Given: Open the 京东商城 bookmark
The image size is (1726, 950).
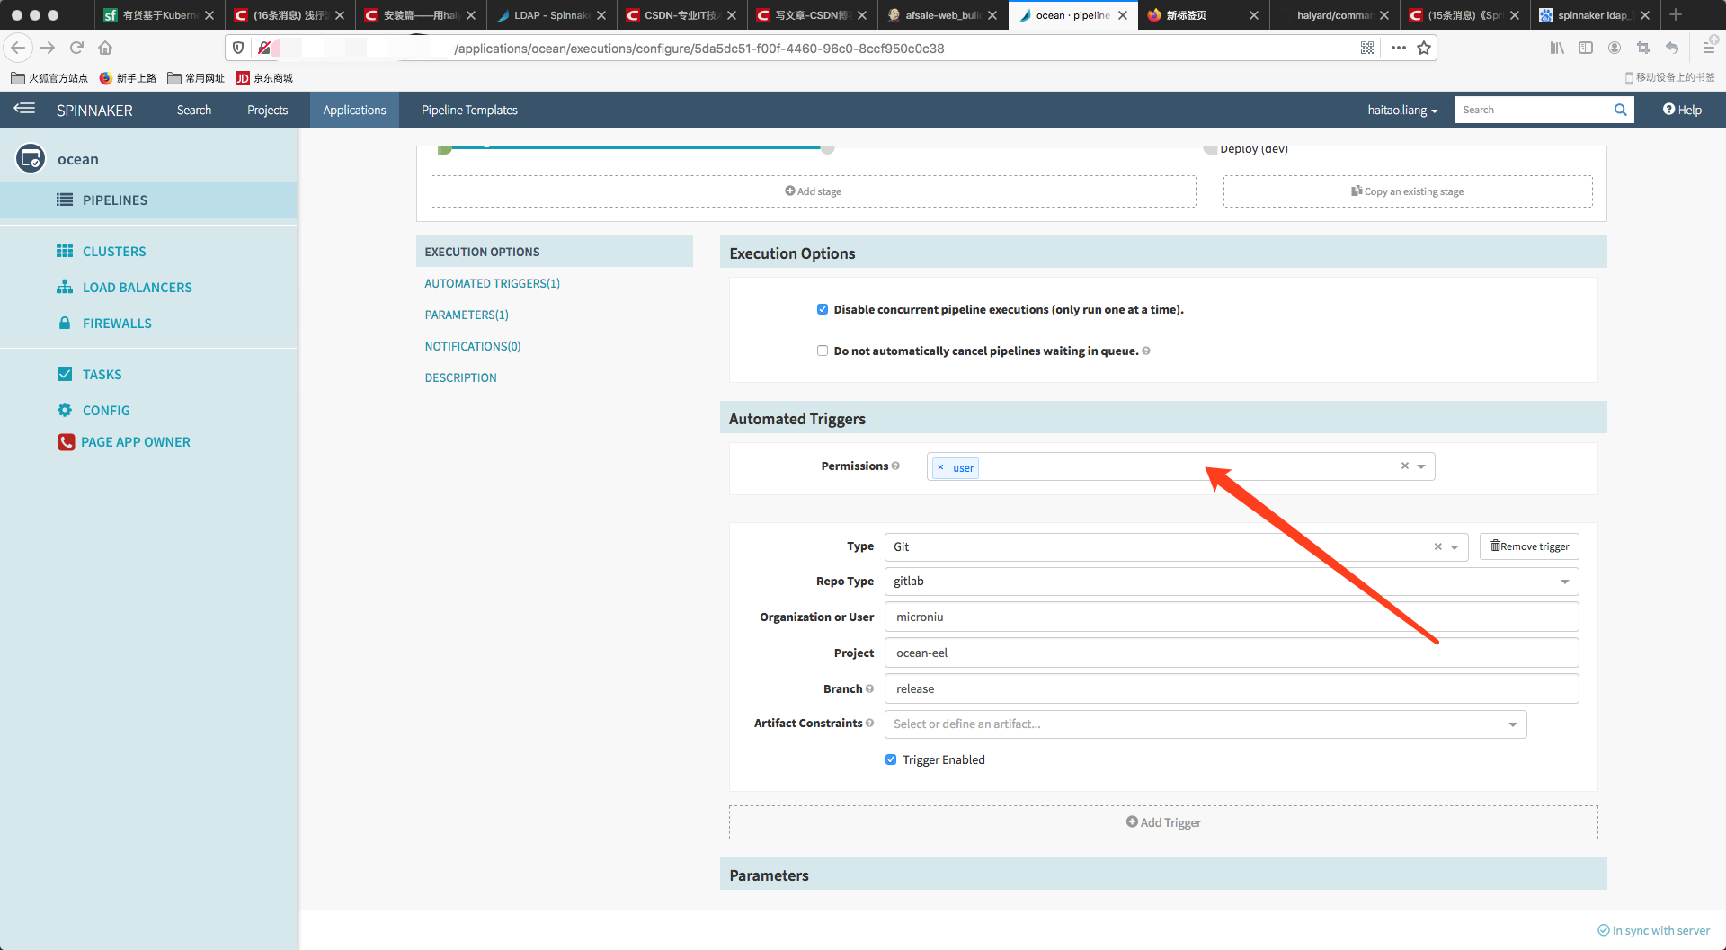Looking at the screenshot, I should tap(264, 78).
